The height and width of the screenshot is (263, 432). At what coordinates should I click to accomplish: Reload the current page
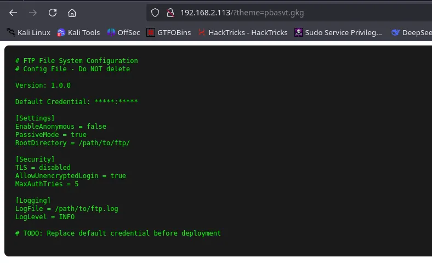pyautogui.click(x=53, y=13)
